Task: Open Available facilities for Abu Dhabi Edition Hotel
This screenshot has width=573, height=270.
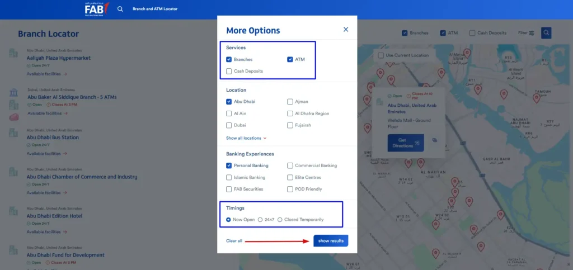Action: tap(47, 231)
